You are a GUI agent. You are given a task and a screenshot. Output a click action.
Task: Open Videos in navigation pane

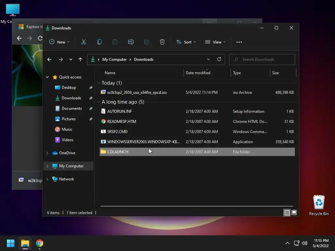point(67,140)
